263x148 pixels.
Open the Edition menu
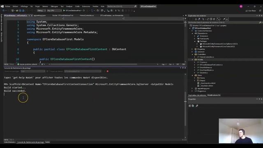coord(15,7)
